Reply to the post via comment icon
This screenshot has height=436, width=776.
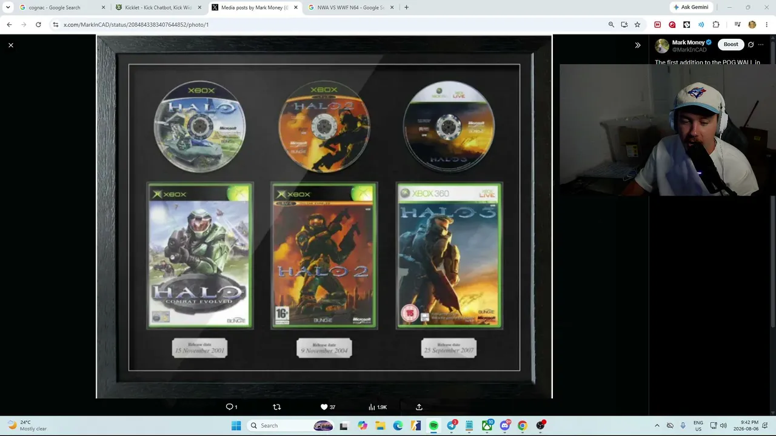coord(231,407)
